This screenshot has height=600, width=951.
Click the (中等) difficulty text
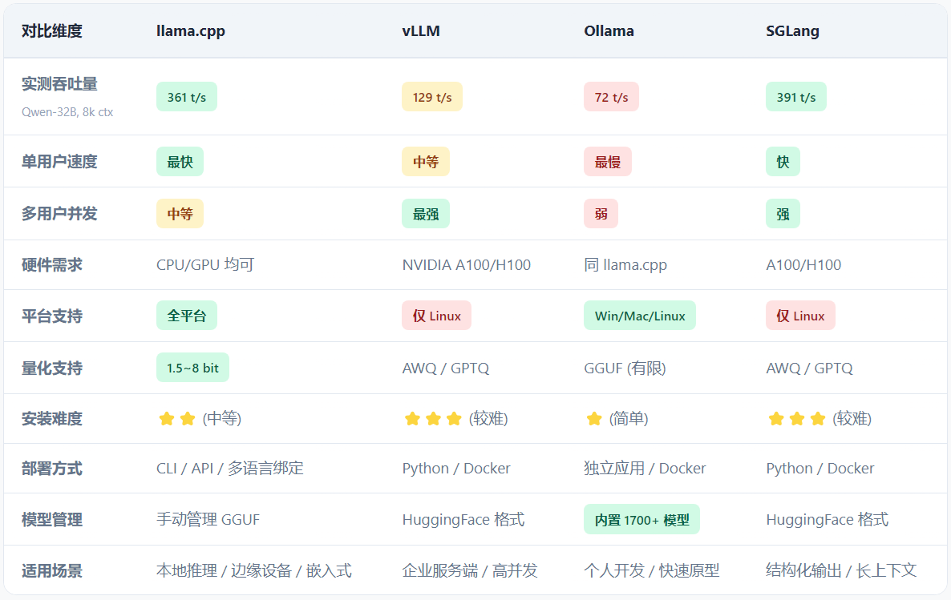222,419
